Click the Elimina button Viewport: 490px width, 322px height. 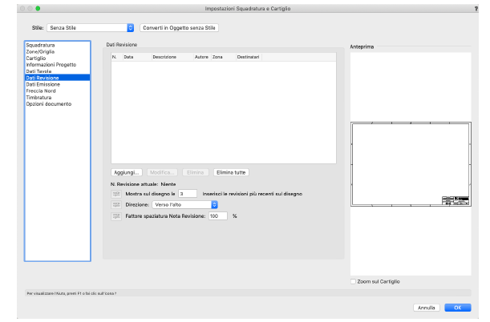pyautogui.click(x=196, y=172)
